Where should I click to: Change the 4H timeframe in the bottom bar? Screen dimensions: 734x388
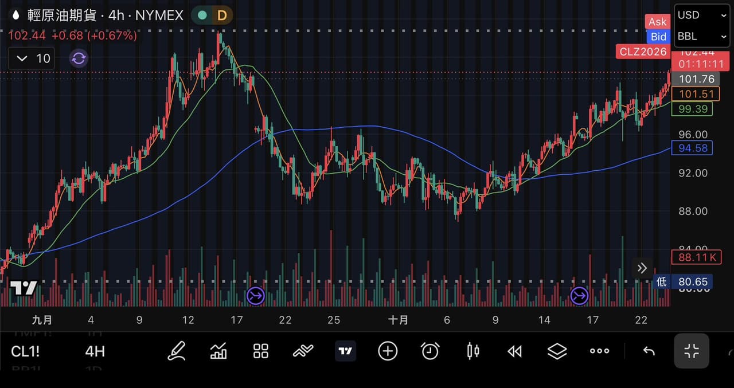pyautogui.click(x=95, y=351)
